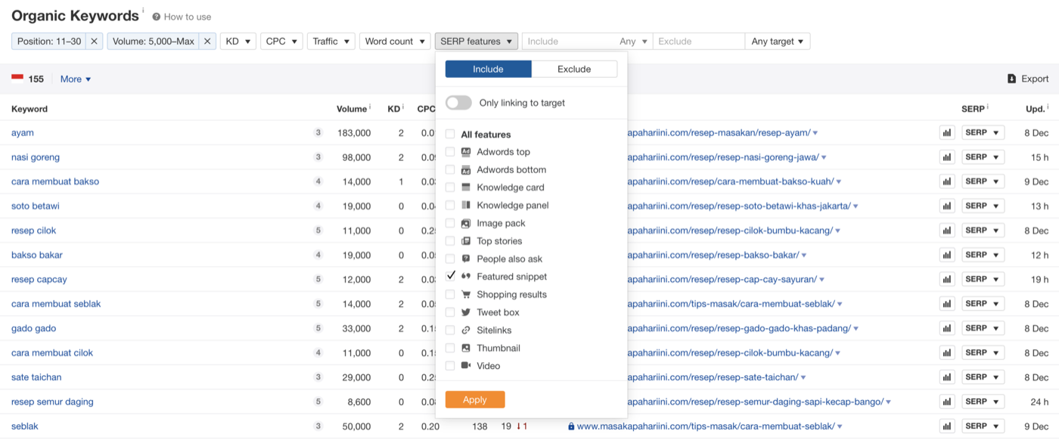Click the Exclude keywords input field

point(699,42)
